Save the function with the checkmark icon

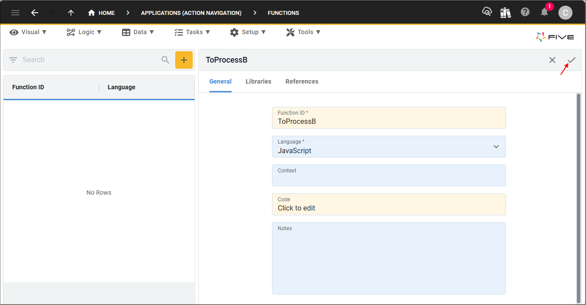(x=572, y=60)
